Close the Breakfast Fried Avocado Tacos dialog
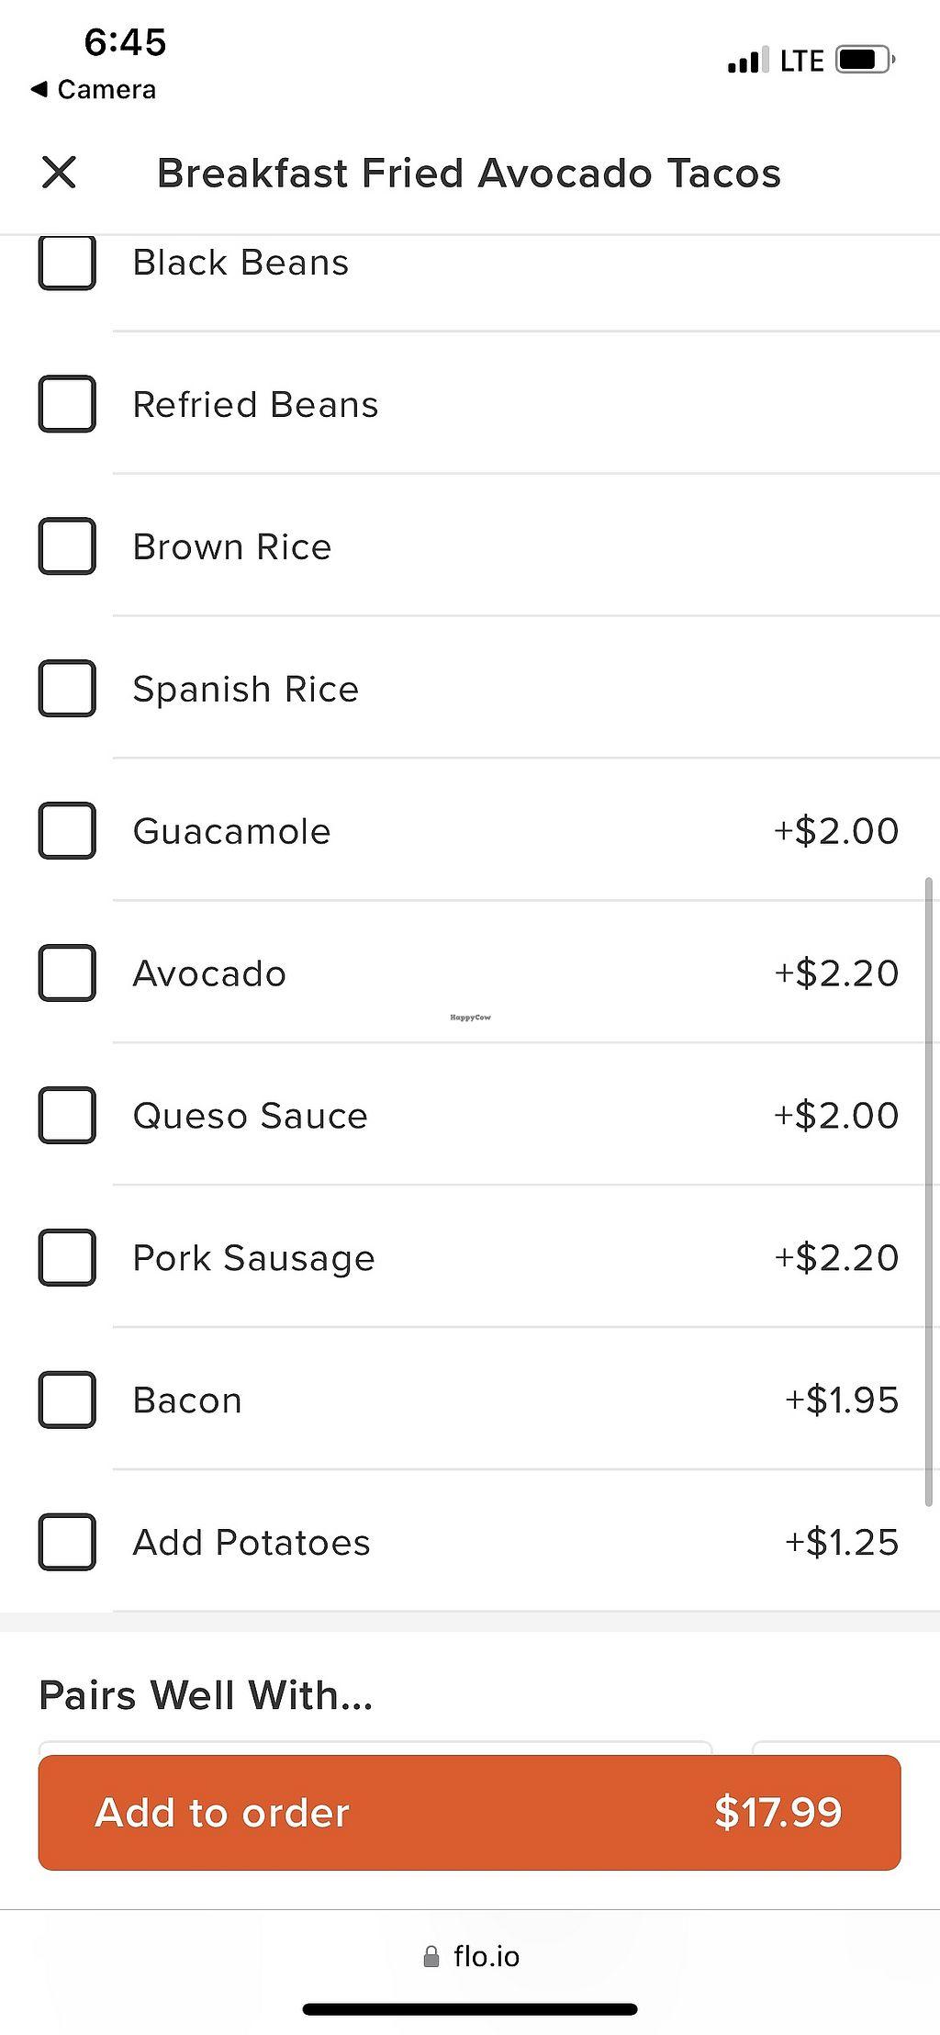The height and width of the screenshot is (2035, 940). pyautogui.click(x=59, y=173)
